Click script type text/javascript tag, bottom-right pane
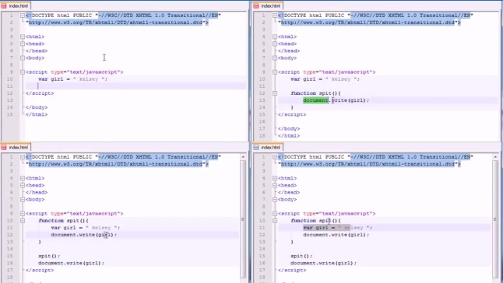 tap(327, 214)
